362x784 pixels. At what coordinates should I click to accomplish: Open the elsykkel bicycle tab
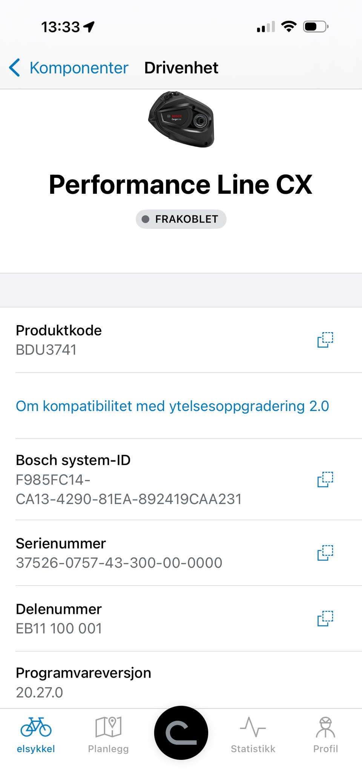pyautogui.click(x=36, y=735)
